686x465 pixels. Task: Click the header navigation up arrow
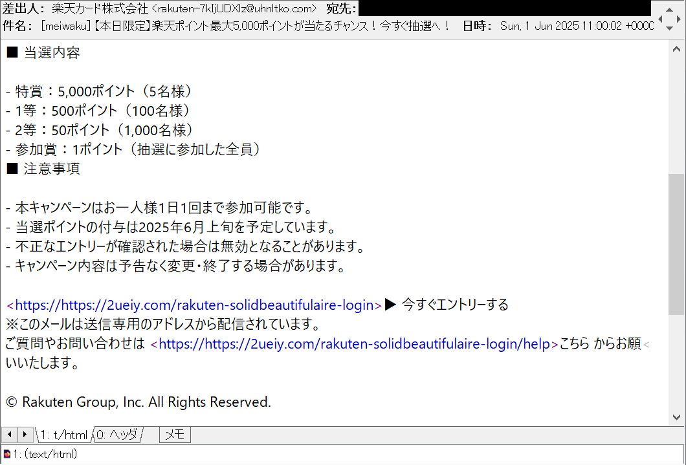669,9
